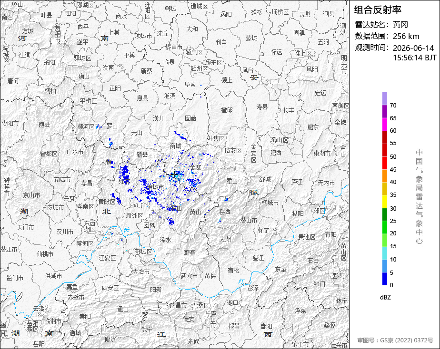Click the 潢川 map label
The width and height of the screenshot is (440, 349).
(x=159, y=118)
